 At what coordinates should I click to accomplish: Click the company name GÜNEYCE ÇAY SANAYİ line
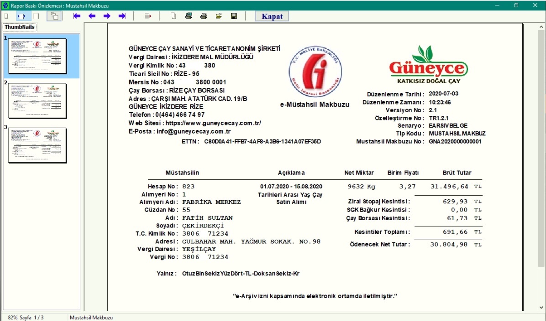(205, 49)
